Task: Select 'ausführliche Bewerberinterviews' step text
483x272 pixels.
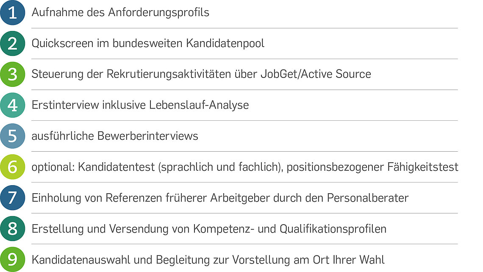Action: 115,136
